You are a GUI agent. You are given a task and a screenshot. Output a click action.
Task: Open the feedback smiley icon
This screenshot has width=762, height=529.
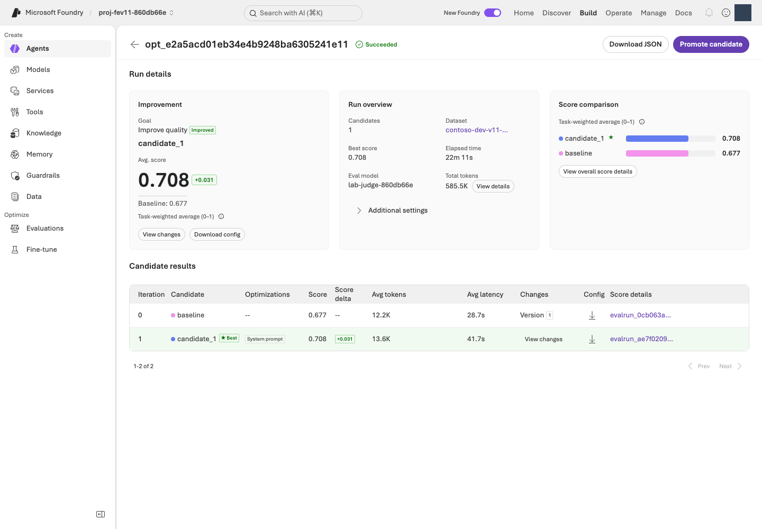coord(726,13)
